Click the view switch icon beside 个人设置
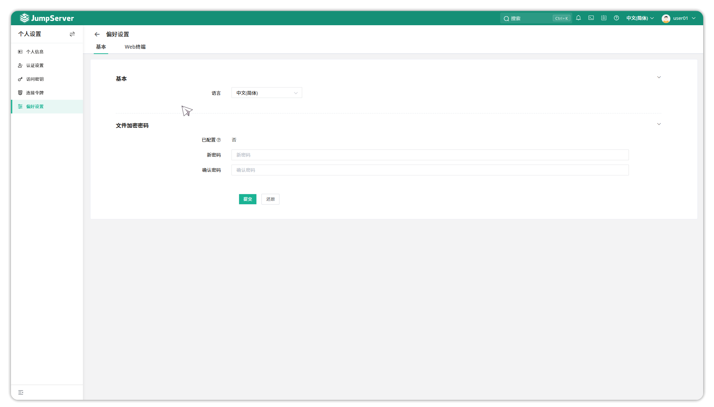The width and height of the screenshot is (714, 407). [72, 34]
